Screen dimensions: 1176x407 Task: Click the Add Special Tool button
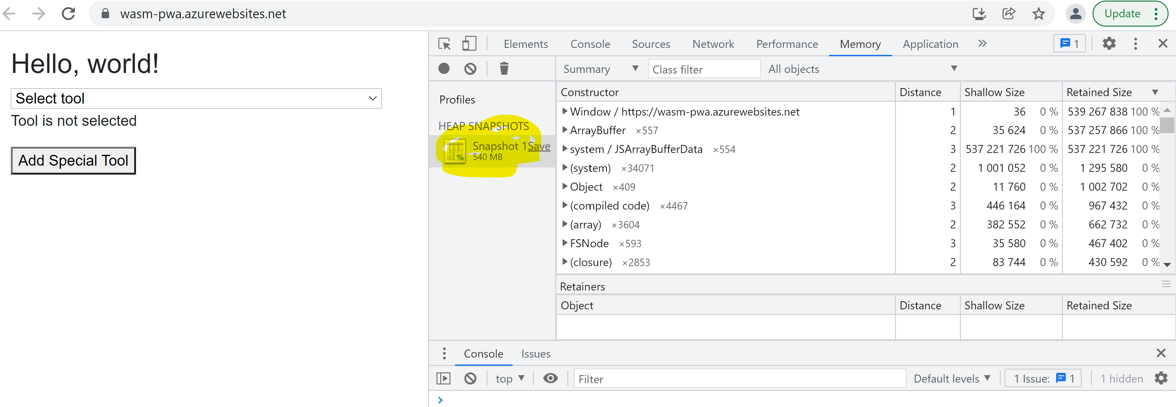click(73, 160)
